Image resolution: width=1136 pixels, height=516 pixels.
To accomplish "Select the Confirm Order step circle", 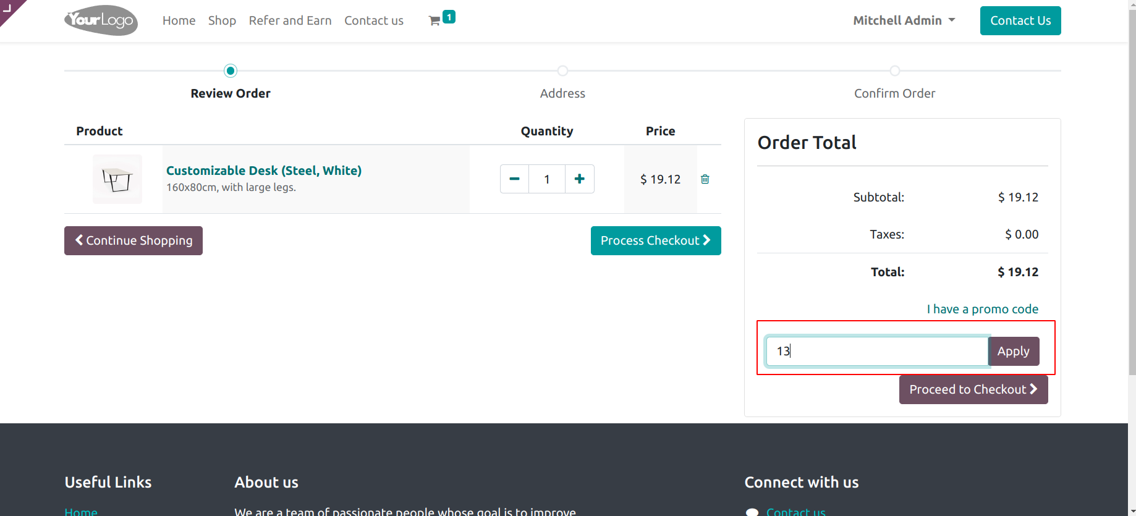I will [x=894, y=71].
